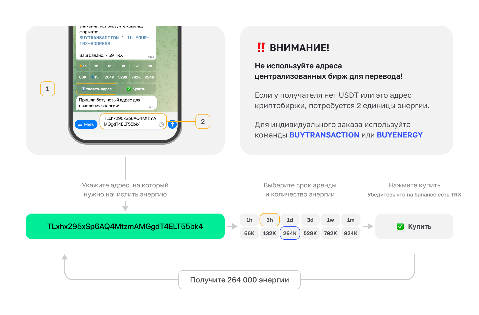
Task: Open the blue Menu button in chat
Action: pyautogui.click(x=86, y=124)
